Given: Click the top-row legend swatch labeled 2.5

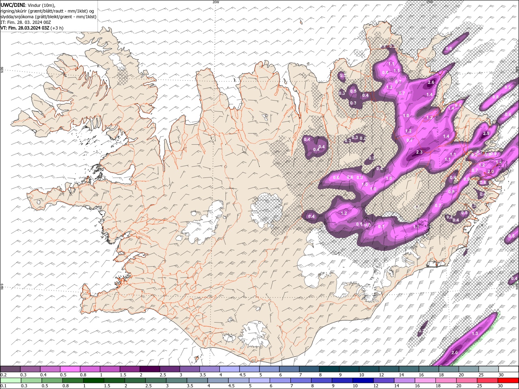Looking at the screenshot, I should (169, 369).
